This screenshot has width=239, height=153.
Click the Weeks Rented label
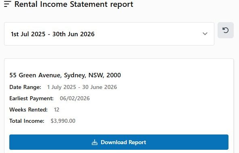[x=28, y=110]
